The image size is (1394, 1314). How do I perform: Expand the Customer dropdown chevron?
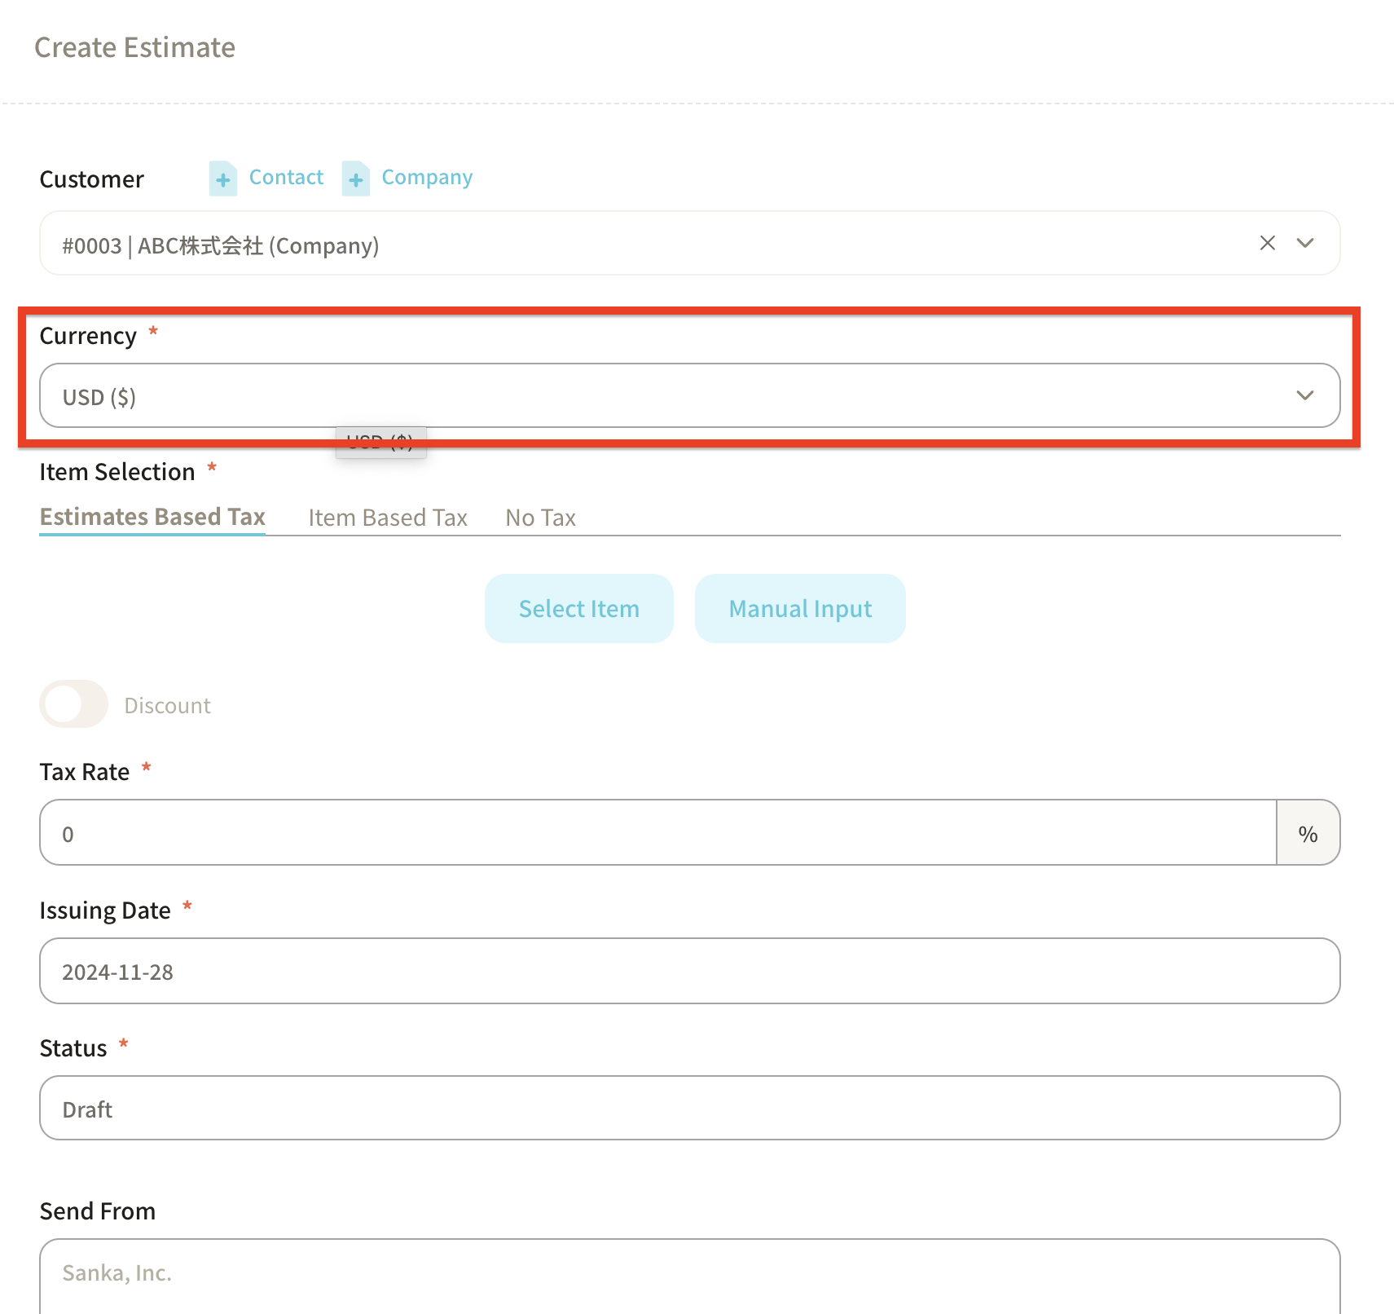tap(1305, 243)
